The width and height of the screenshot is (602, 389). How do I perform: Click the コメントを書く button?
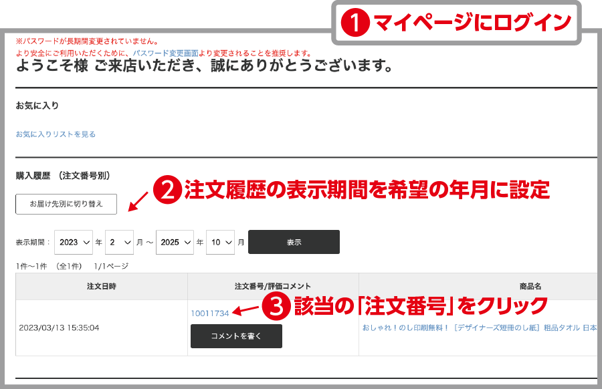coord(236,336)
